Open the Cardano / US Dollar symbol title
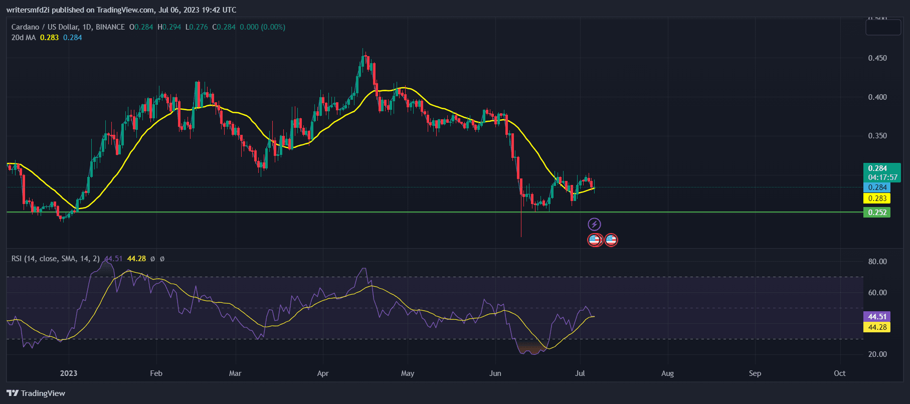 pyautogui.click(x=68, y=27)
